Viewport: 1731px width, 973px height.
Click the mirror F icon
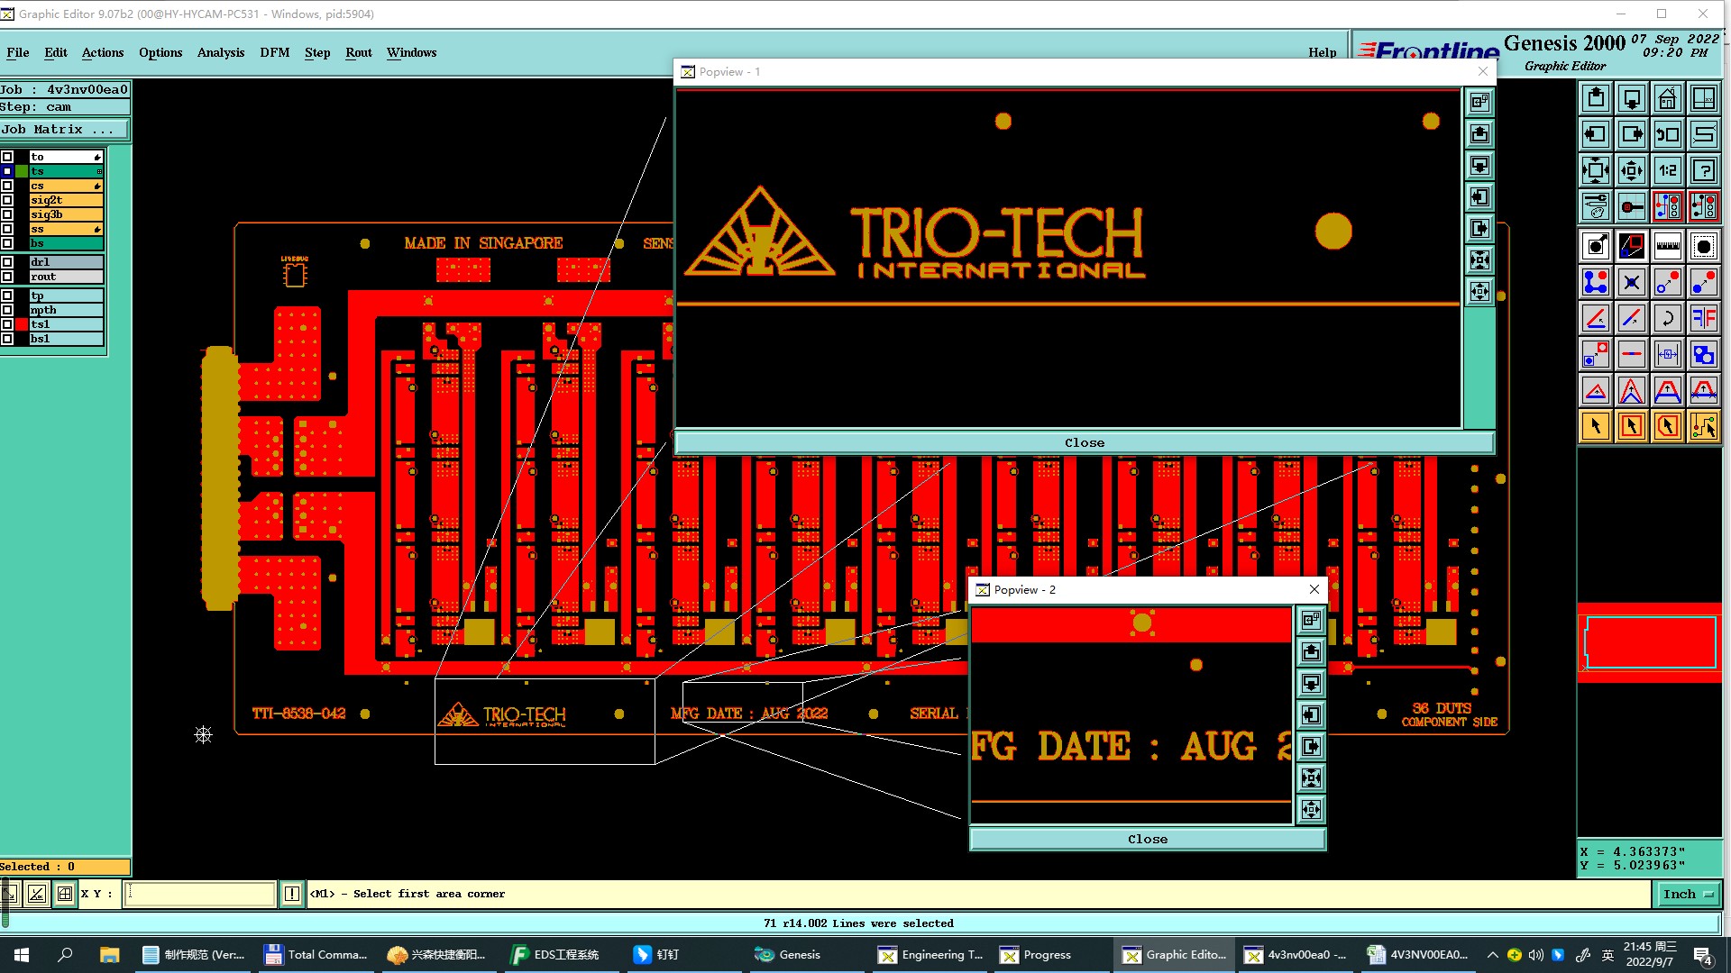1704,318
